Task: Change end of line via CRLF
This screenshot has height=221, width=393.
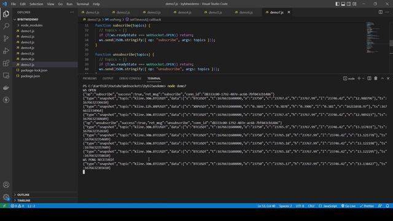Action: click(x=311, y=206)
